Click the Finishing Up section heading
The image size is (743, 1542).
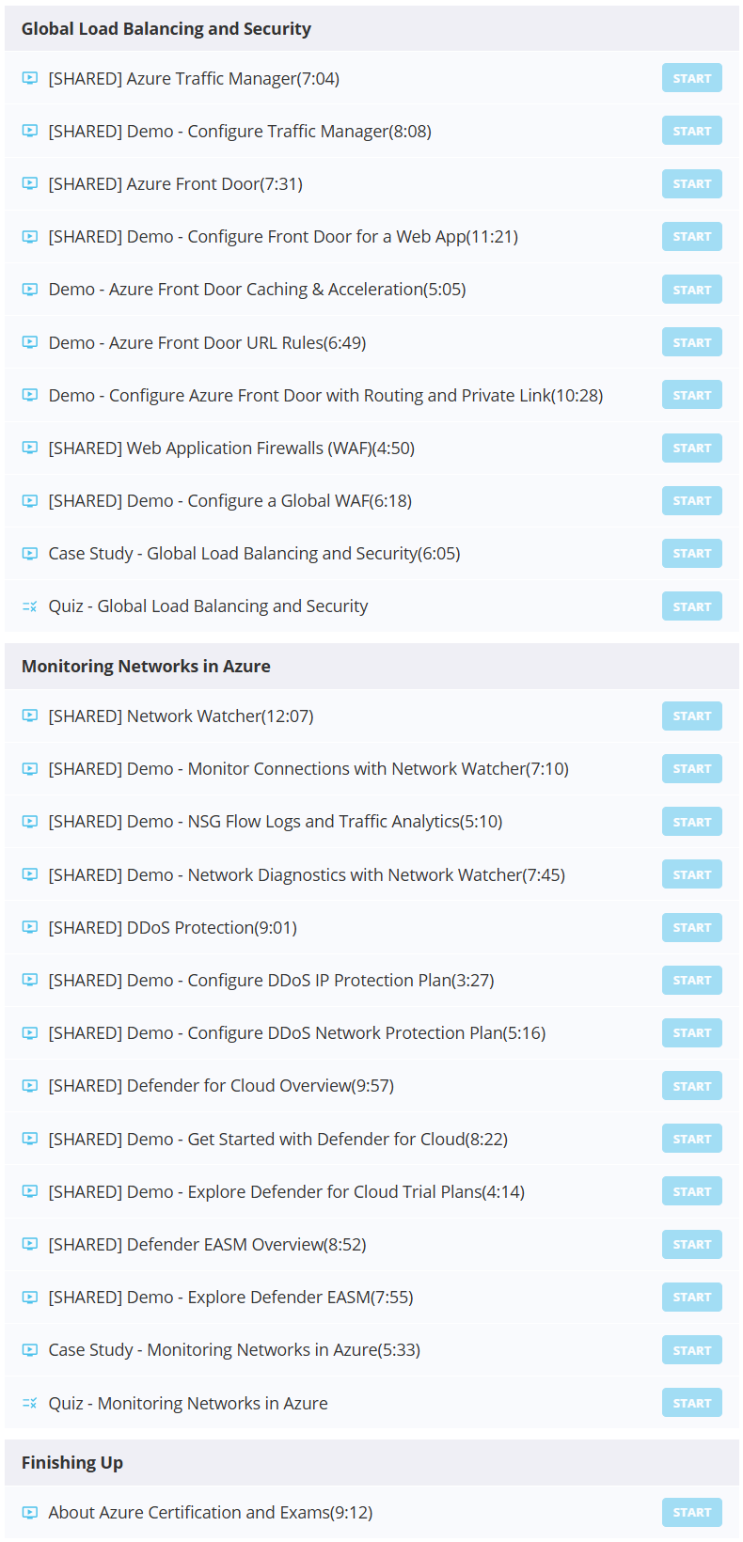tap(72, 1462)
